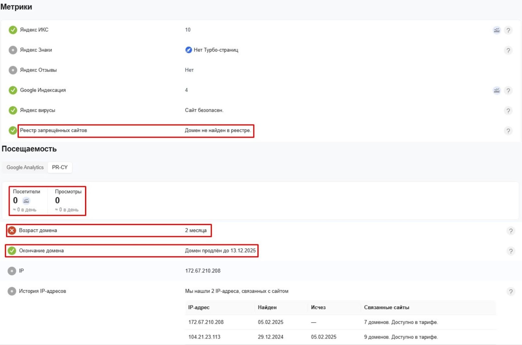Click the found date 29.12.2024 cell
Screen dimensions: 522x345
pos(270,337)
